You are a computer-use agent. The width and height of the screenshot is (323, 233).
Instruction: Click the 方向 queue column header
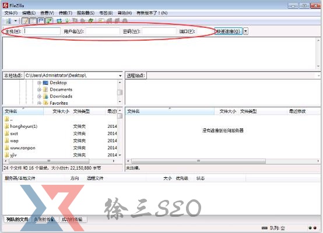(75, 178)
